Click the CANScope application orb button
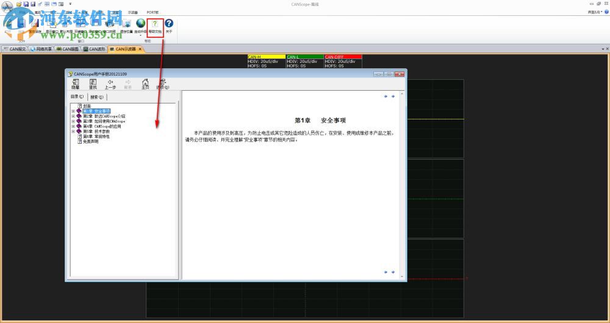Image resolution: width=610 pixels, height=323 pixels. pos(7,6)
